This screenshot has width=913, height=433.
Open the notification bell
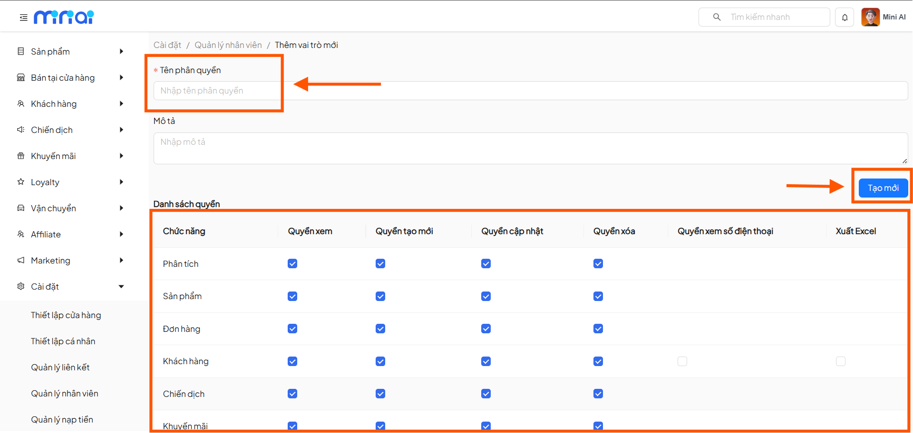coord(845,17)
